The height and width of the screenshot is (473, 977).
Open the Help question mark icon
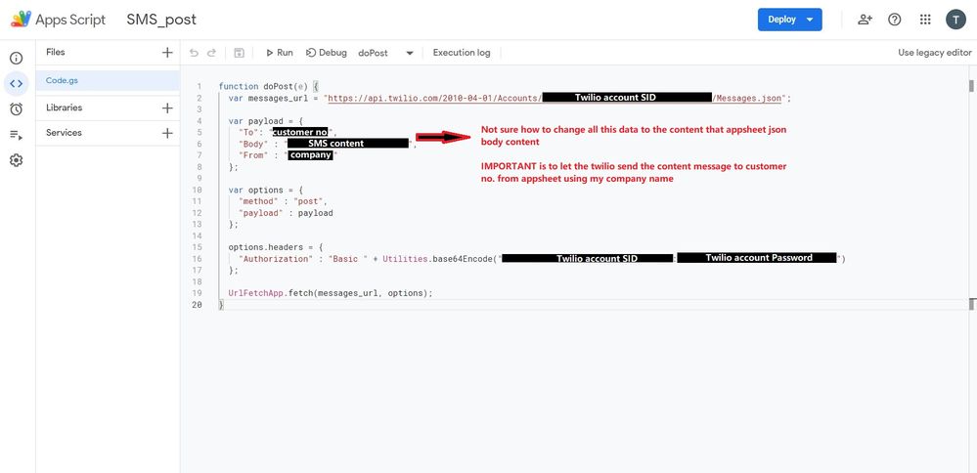coord(895,20)
